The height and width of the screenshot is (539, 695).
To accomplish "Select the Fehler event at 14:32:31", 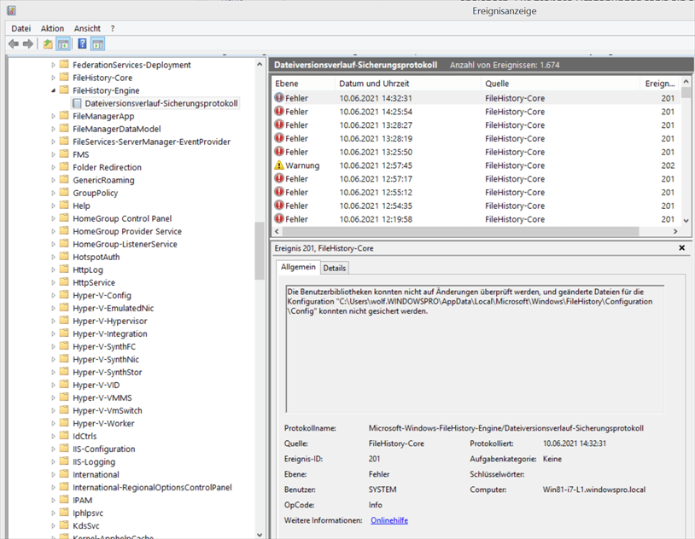I will (x=476, y=98).
